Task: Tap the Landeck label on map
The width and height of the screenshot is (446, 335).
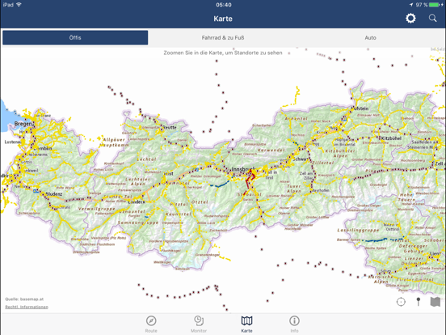Action: [x=137, y=201]
